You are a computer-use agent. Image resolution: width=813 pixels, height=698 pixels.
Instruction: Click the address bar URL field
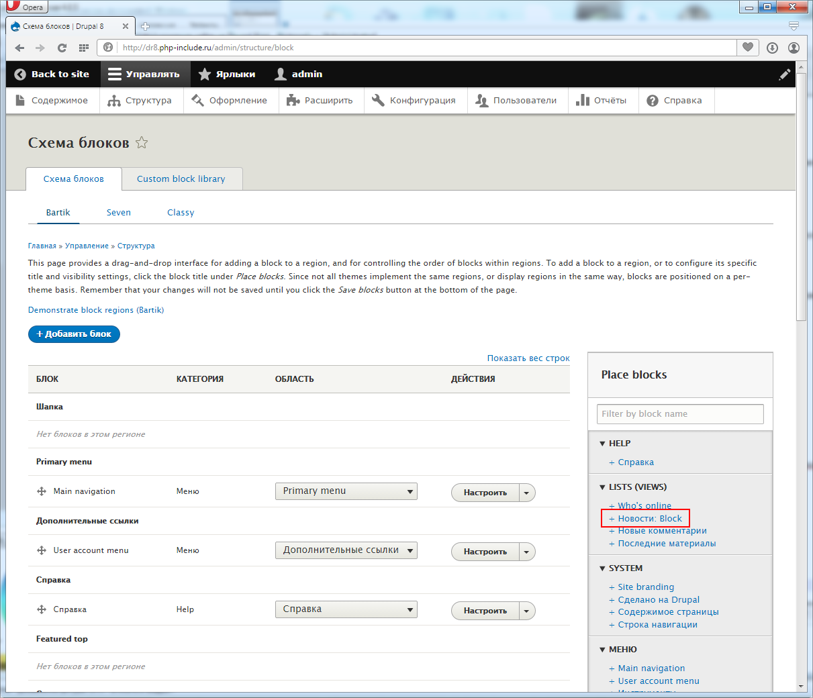point(416,48)
